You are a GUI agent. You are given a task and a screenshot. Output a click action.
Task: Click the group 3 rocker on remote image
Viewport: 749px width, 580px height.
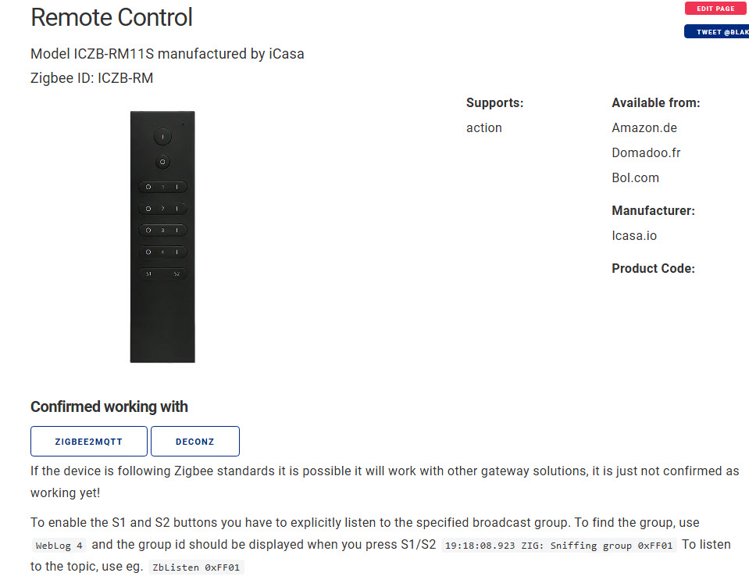[162, 231]
